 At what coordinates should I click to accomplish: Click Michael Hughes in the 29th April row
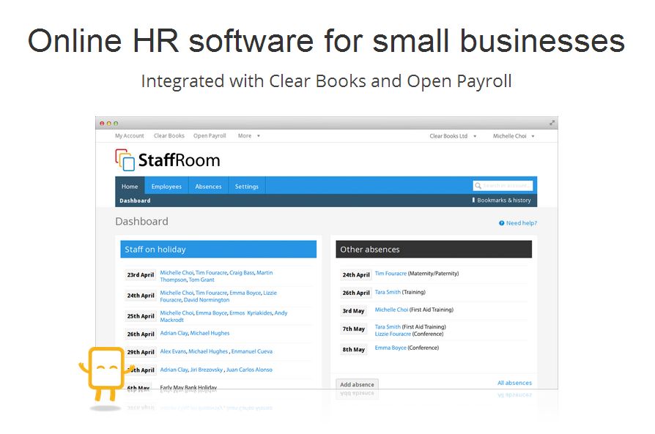click(x=208, y=351)
